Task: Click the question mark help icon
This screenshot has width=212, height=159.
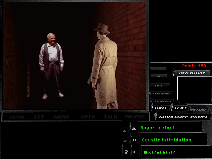Action: coord(126,152)
